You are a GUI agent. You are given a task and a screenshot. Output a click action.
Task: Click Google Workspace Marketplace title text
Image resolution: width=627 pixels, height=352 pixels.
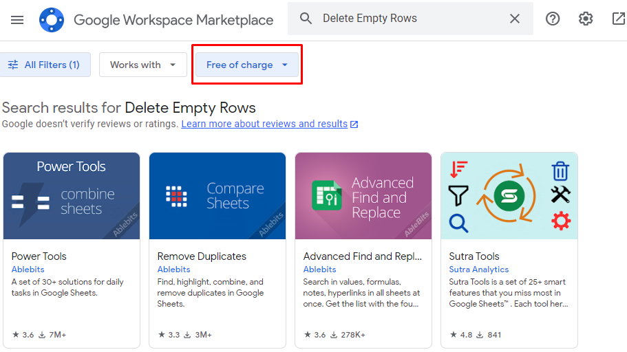[173, 20]
